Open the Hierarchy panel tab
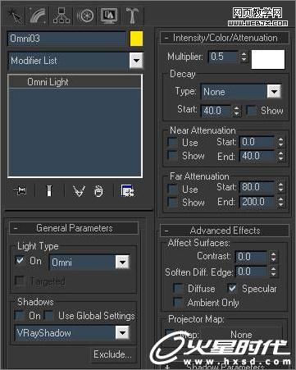This screenshot has height=370, width=296. (61, 16)
